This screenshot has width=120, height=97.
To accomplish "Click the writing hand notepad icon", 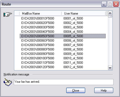I will [x=8, y=82].
